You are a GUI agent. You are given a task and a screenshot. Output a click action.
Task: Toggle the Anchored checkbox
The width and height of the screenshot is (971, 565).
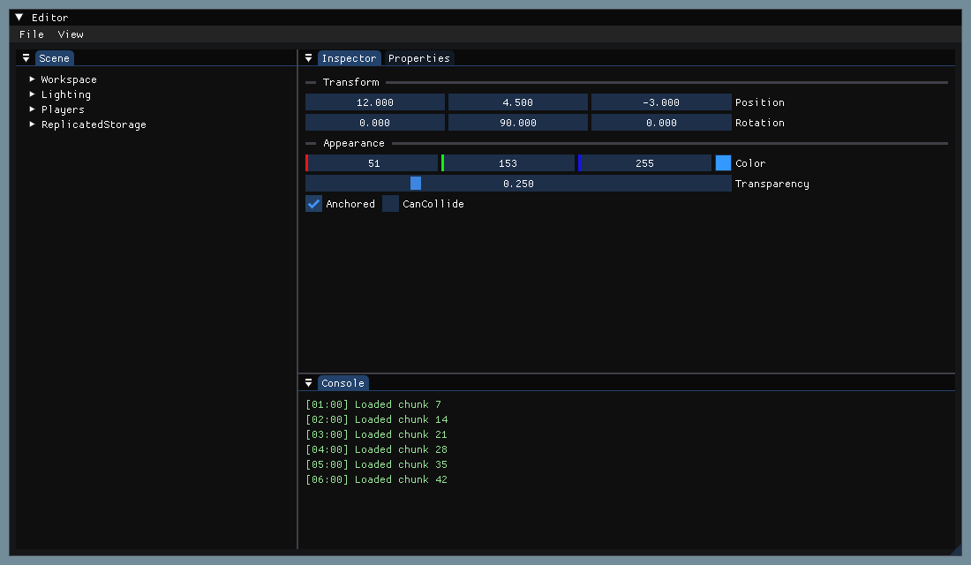tap(314, 204)
